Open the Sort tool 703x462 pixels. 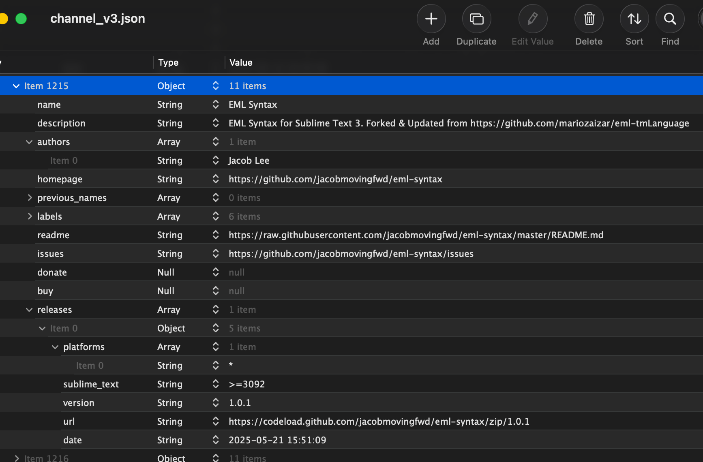pos(634,19)
